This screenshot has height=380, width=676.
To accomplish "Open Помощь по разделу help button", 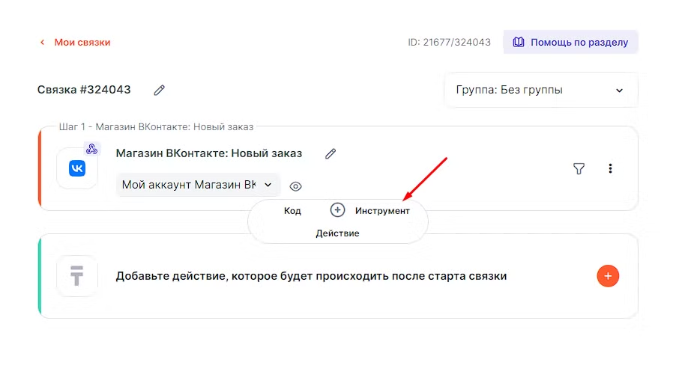I will (570, 43).
